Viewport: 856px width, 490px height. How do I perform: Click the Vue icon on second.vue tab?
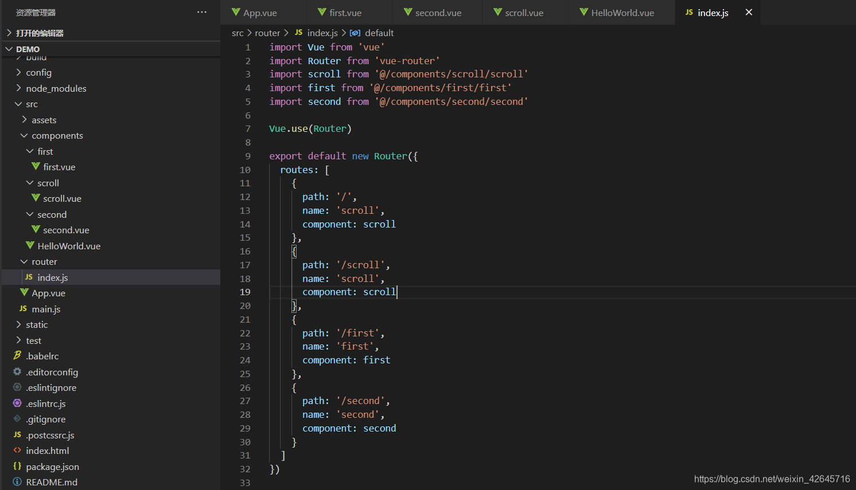[408, 12]
